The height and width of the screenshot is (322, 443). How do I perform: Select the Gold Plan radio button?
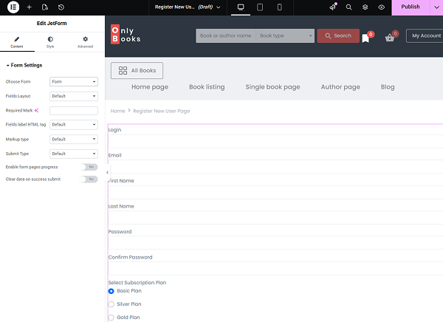pyautogui.click(x=111, y=318)
